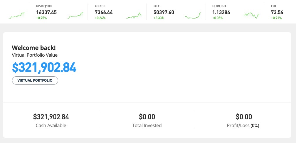The height and width of the screenshot is (143, 296).
Task: Click the NSDQ100 sparkline chart
Action: (x=75, y=16)
